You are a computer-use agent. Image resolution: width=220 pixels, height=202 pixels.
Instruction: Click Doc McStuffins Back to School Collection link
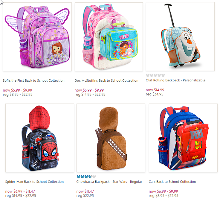pos(106,81)
